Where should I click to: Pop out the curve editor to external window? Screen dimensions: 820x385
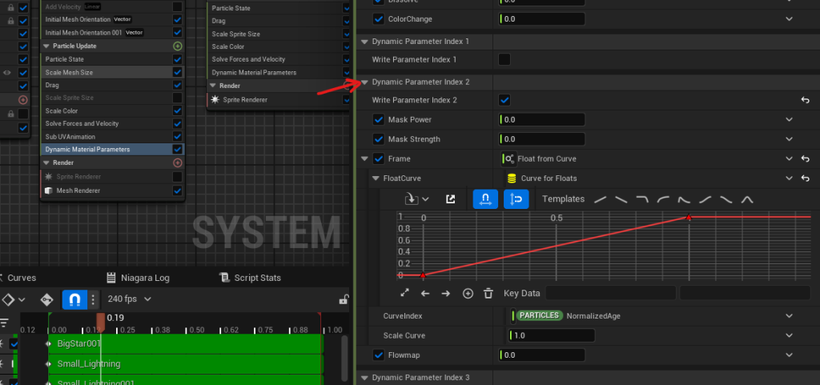[x=450, y=199]
